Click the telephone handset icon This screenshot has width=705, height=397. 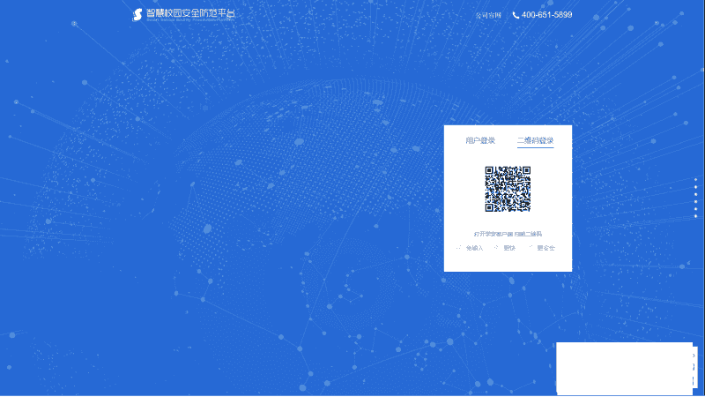coord(516,15)
